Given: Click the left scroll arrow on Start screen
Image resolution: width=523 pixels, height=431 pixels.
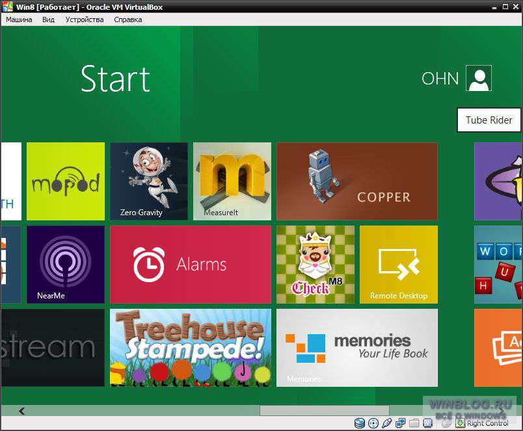Looking at the screenshot, I should point(22,411).
